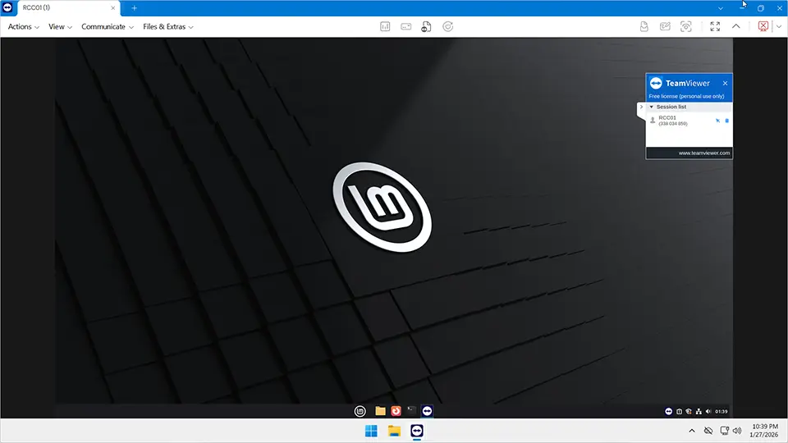Toggle remote control for RCC01 session
Screen dimensions: 788x443
click(717, 121)
